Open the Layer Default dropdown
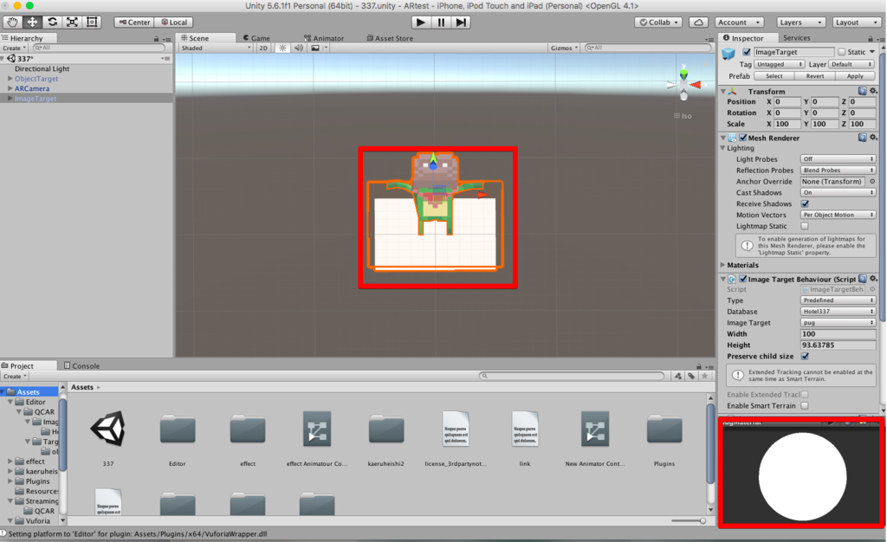Image resolution: width=887 pixels, height=542 pixels. click(851, 64)
